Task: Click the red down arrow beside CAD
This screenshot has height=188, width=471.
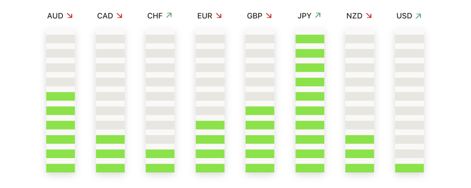Action: click(120, 16)
